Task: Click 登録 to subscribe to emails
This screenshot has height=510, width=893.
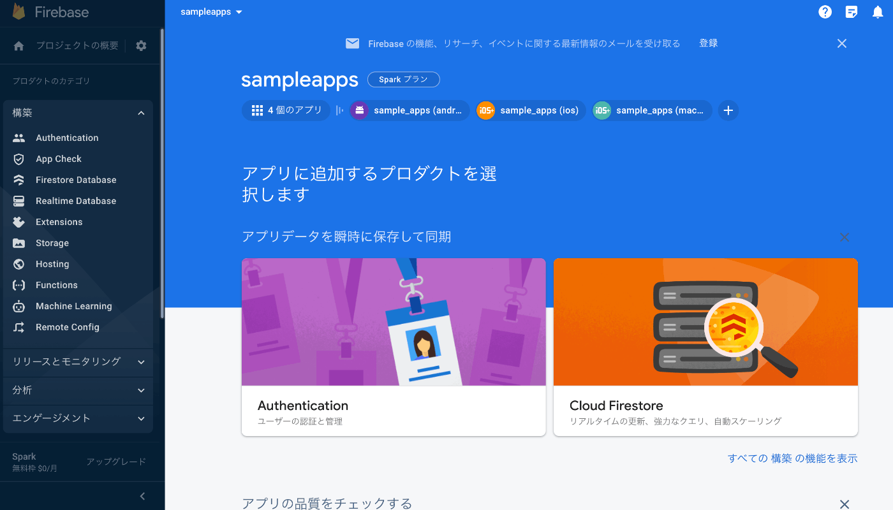Action: tap(709, 43)
